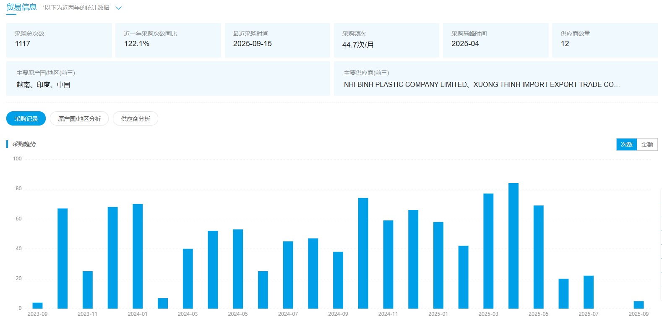662x317 pixels.
Task: Click the 供应商数量 card showing 12
Action: click(605, 40)
